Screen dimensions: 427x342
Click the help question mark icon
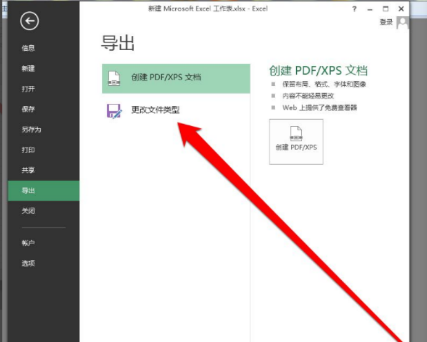[354, 9]
